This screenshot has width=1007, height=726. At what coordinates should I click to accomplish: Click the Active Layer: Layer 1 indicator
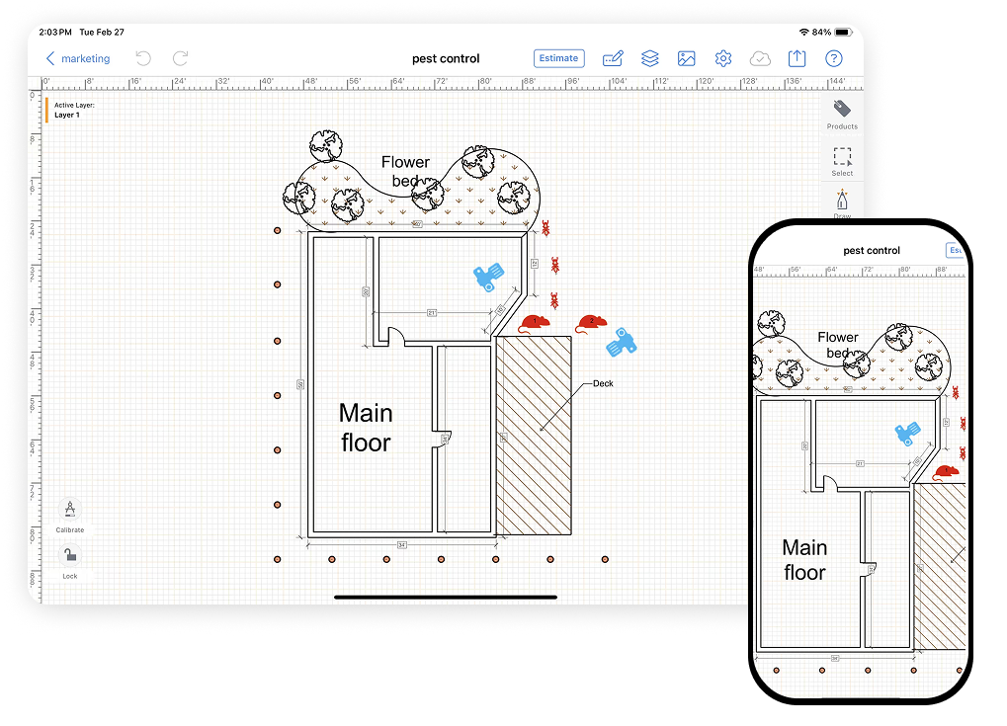point(72,110)
